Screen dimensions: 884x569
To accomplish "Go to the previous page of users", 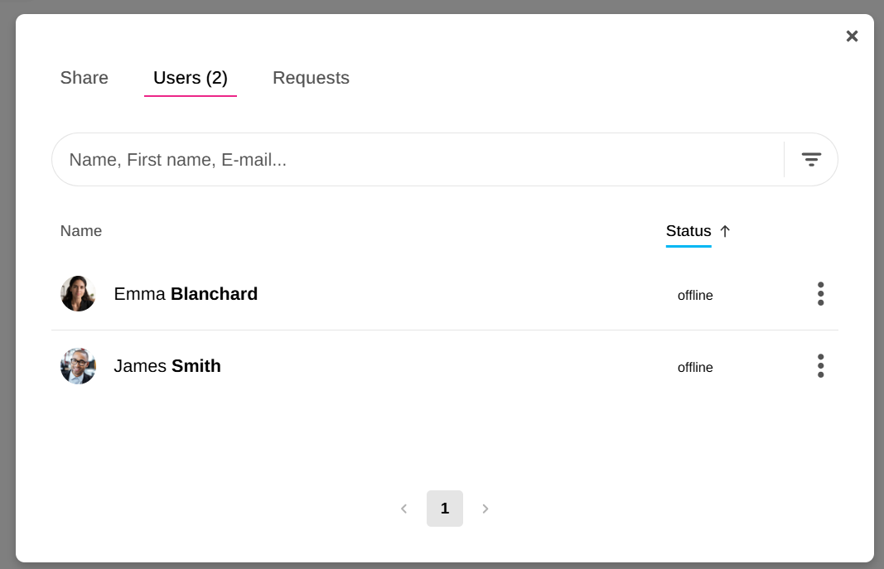I will (x=403, y=509).
